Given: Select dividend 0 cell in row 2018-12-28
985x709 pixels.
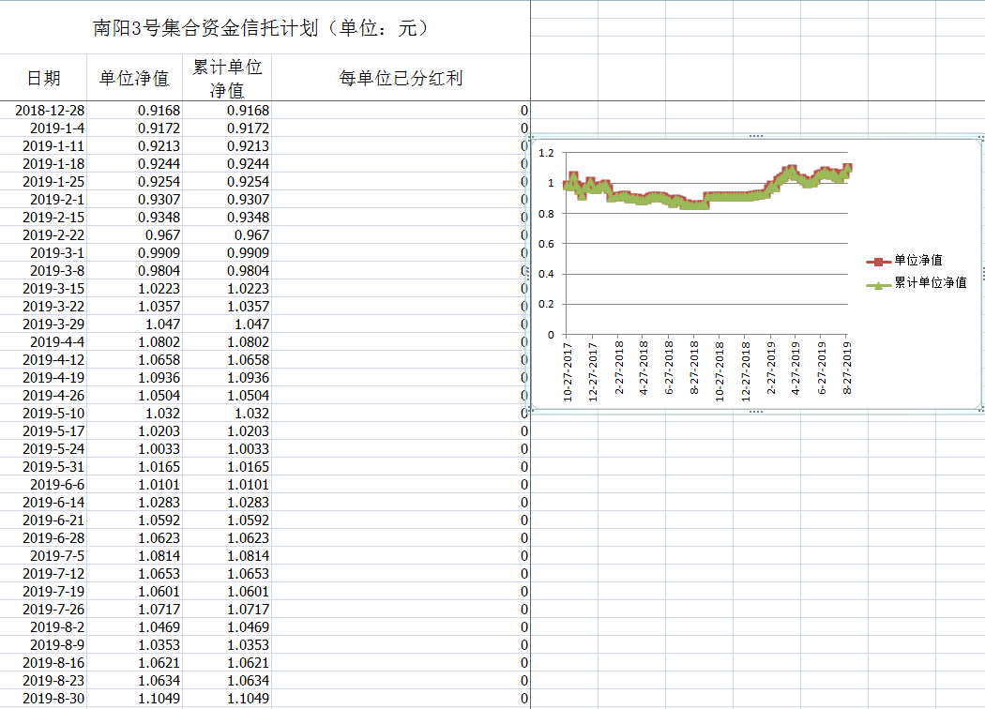Looking at the screenshot, I should (x=401, y=111).
